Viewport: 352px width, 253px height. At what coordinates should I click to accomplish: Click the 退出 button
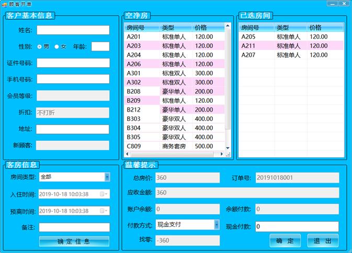click(323, 241)
